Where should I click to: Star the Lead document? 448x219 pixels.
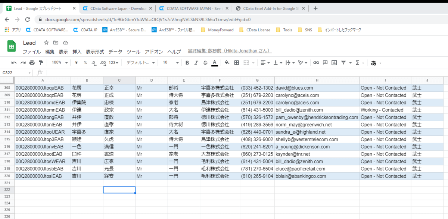(46, 43)
